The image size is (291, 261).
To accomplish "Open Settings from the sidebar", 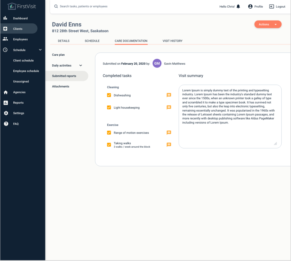I will (18, 113).
